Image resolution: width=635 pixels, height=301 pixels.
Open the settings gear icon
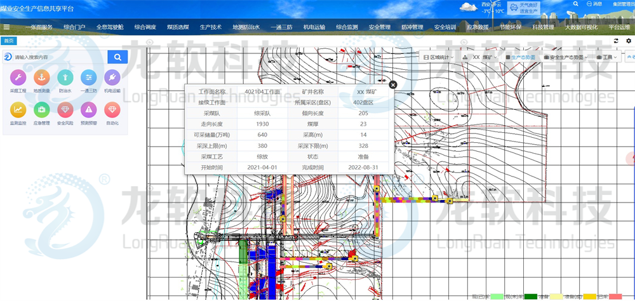(628, 41)
